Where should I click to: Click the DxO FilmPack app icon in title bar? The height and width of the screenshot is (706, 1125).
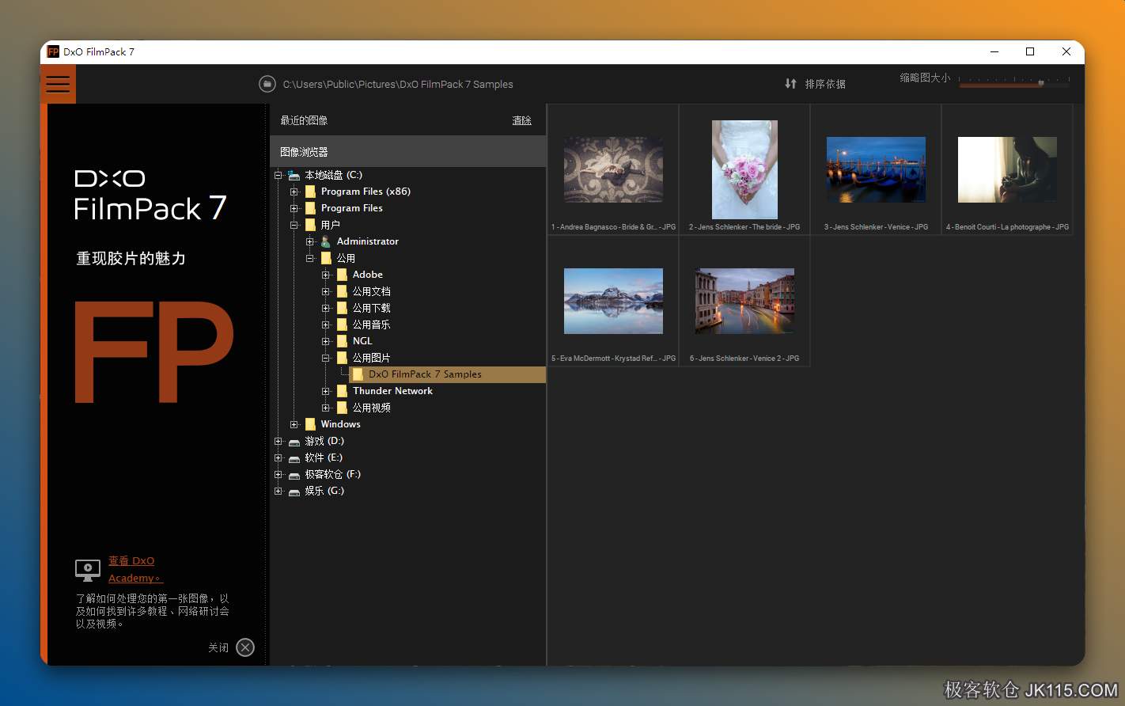tap(53, 51)
